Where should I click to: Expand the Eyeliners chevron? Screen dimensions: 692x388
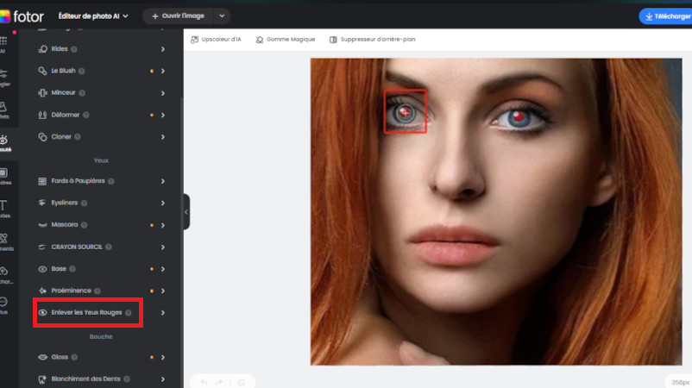coord(163,203)
